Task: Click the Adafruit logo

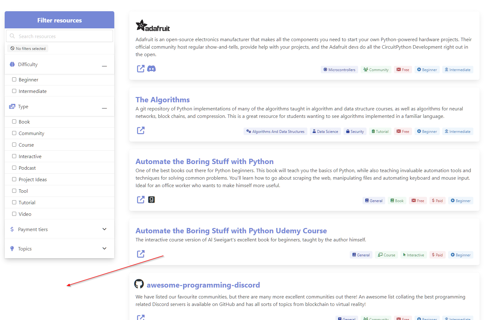Action: 153,26
